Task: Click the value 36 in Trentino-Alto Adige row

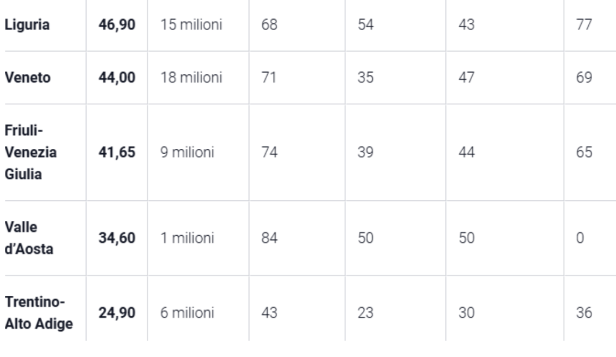Action: click(584, 313)
